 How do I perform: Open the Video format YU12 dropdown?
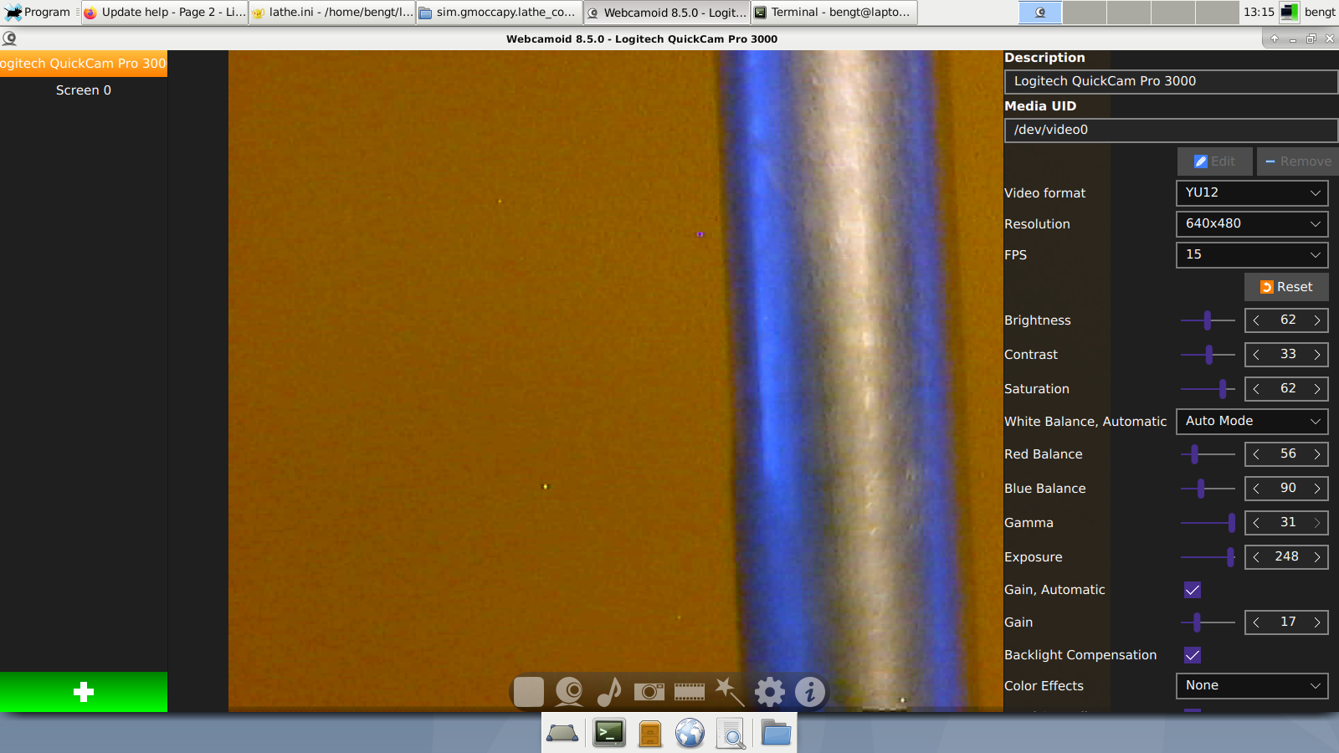(x=1252, y=192)
